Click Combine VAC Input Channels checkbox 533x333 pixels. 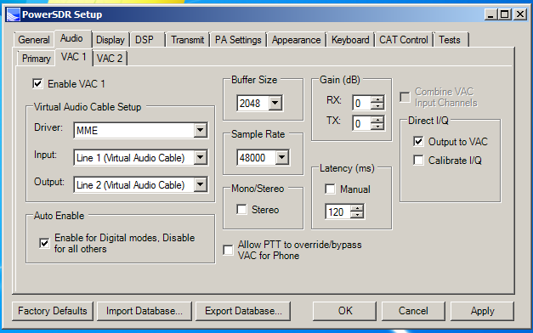pyautogui.click(x=405, y=97)
